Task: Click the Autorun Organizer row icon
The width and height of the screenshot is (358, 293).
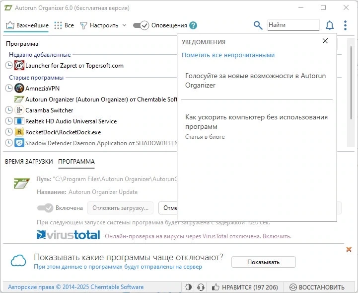Action: [19, 99]
